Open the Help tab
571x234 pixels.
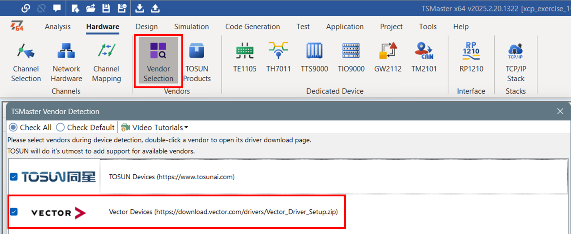pos(461,27)
